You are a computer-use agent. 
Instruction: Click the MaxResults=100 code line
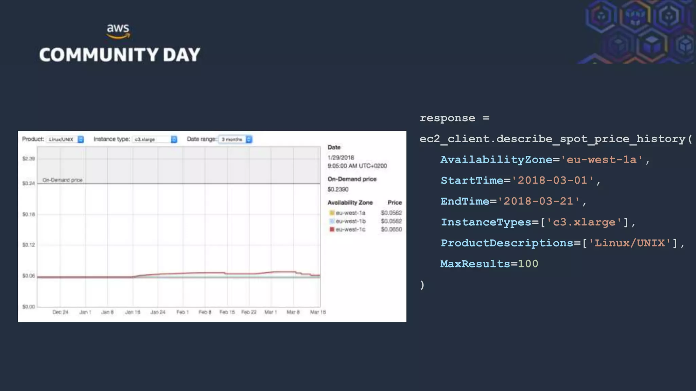(489, 264)
